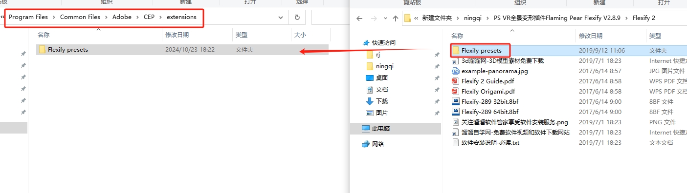Click the chevron after Adobe in the left path

tap(137, 17)
